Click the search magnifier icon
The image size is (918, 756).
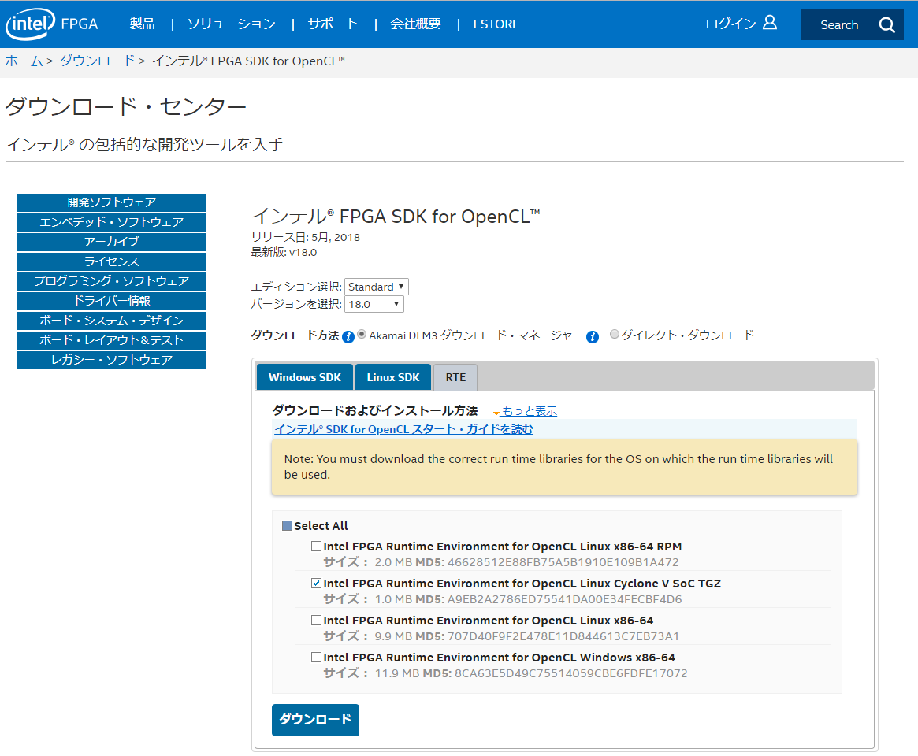point(887,24)
